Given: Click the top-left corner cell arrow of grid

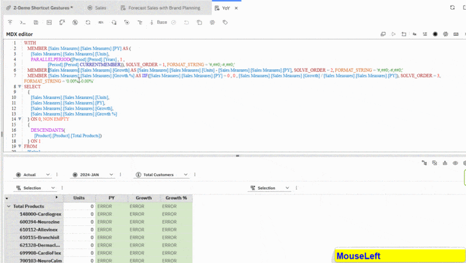Looking at the screenshot, I should point(7,198).
